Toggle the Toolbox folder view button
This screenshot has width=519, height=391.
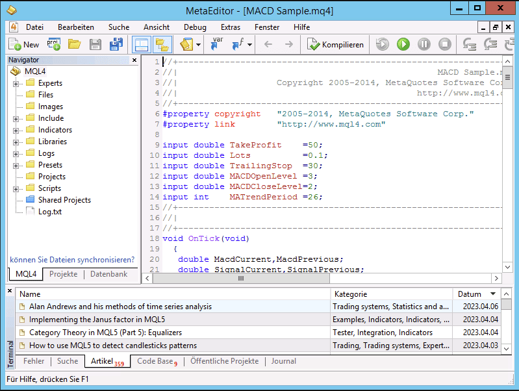click(162, 44)
